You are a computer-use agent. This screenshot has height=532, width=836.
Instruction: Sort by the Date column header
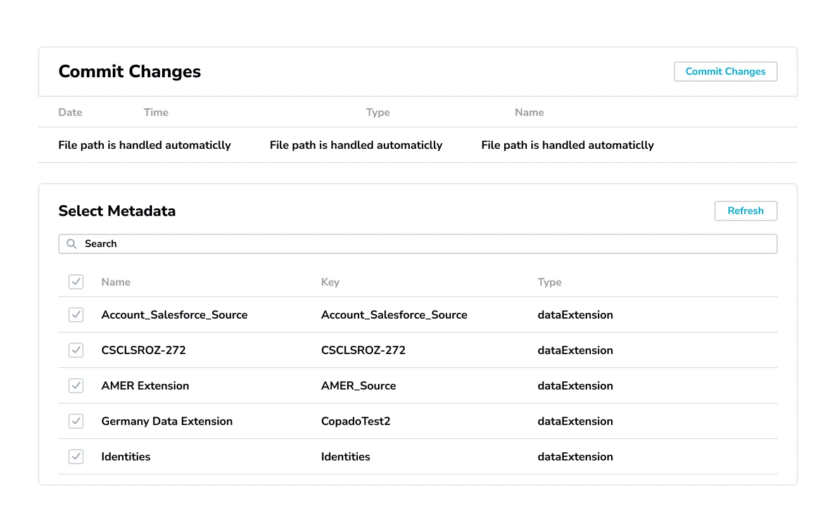pos(70,112)
